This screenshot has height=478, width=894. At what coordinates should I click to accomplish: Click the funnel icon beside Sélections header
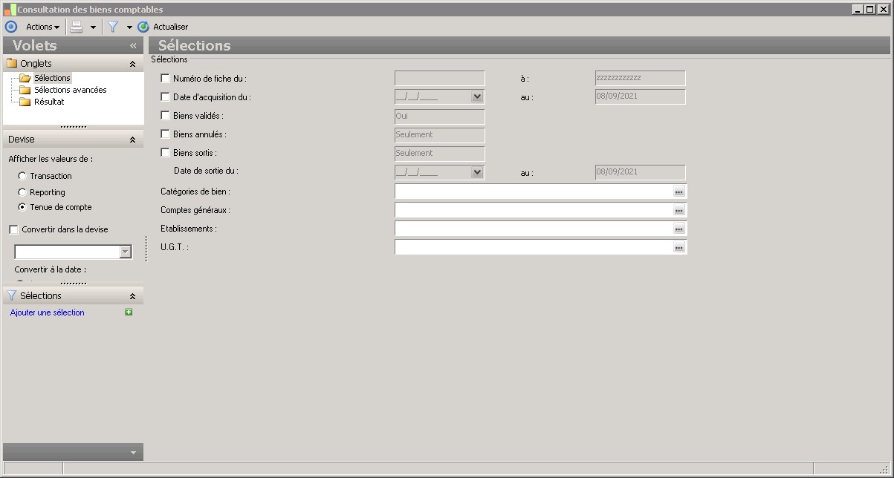tap(11, 295)
